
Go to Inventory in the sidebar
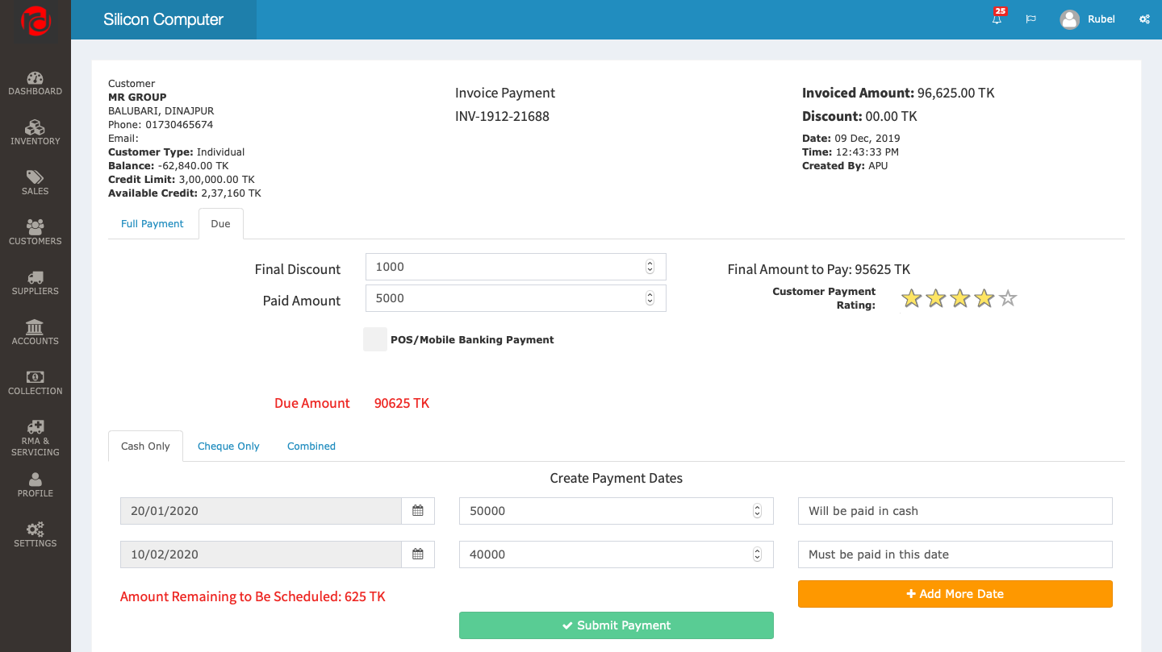click(35, 129)
